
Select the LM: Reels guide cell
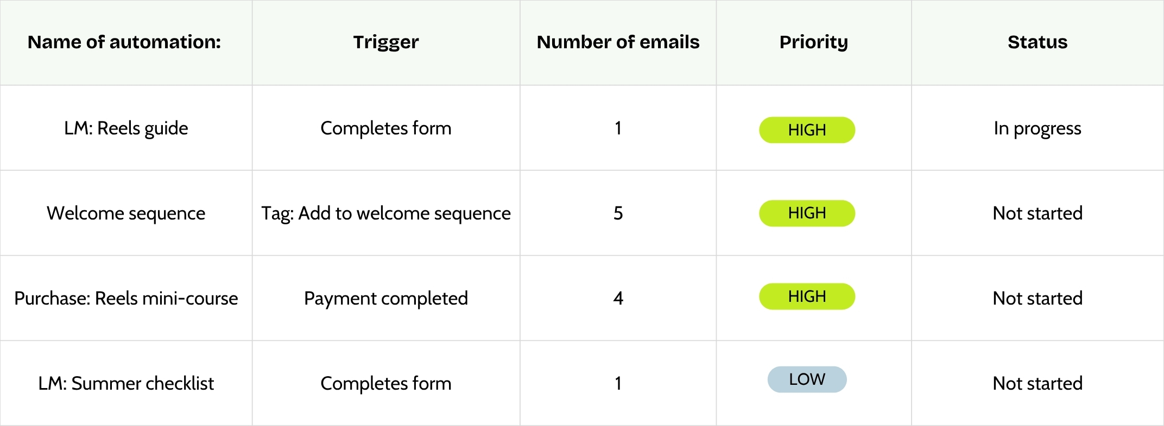126,128
